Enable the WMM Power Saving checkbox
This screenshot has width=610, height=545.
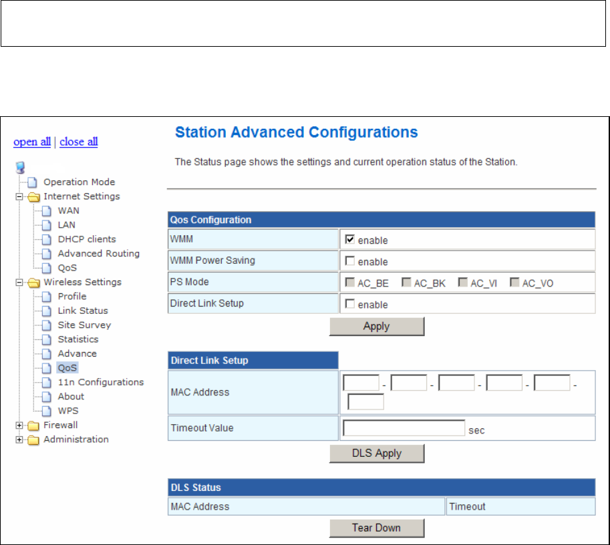(349, 261)
